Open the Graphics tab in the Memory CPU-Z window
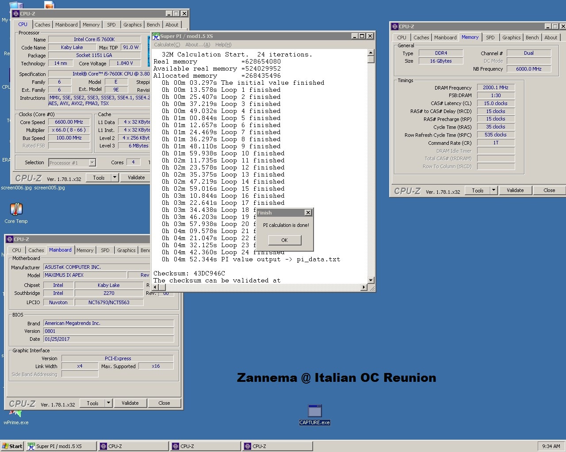 tap(512, 38)
